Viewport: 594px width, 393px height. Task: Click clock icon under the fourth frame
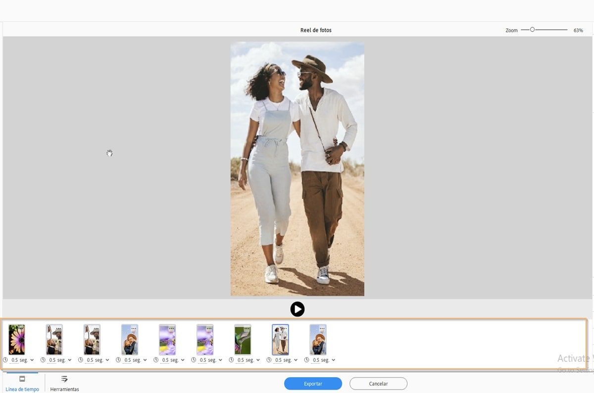(118, 360)
